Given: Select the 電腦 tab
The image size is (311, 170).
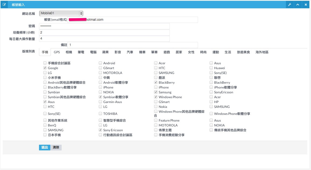Looking at the screenshot, I should click(x=93, y=52).
